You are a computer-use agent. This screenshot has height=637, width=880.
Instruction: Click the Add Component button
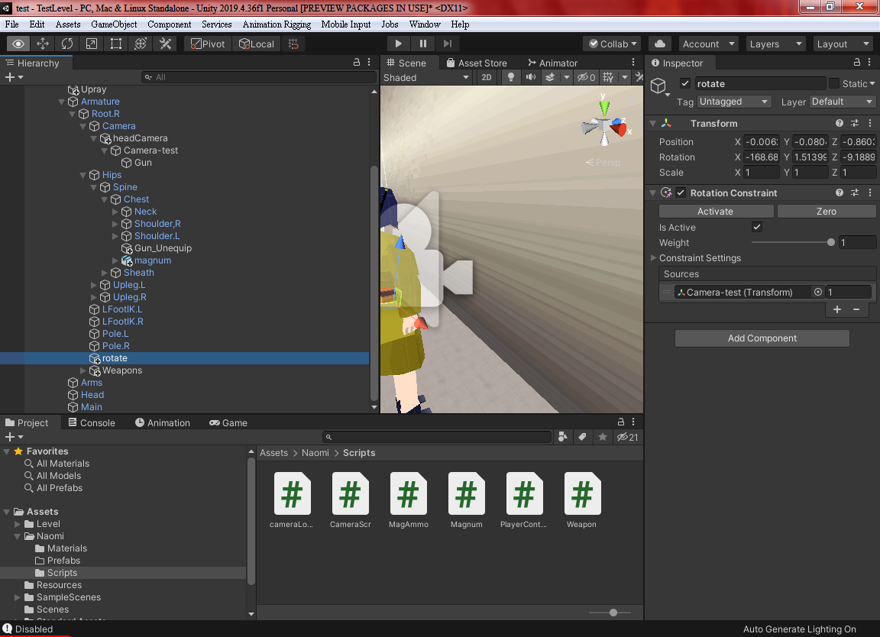(x=762, y=338)
